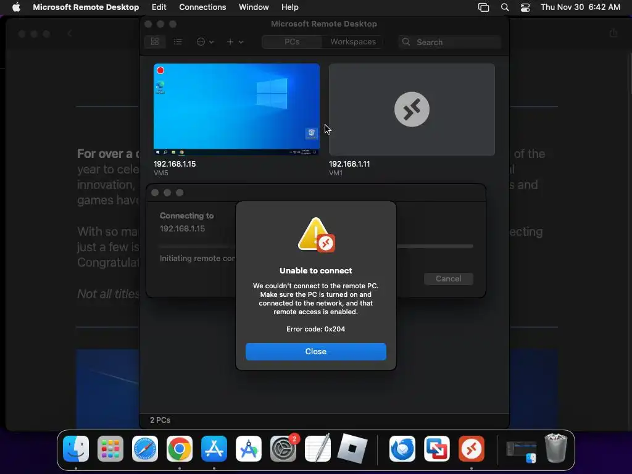
Task: Open the Window menu
Action: [254, 7]
